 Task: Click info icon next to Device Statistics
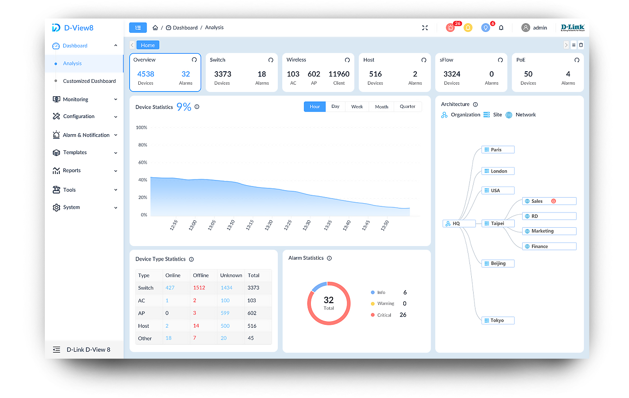pos(197,107)
